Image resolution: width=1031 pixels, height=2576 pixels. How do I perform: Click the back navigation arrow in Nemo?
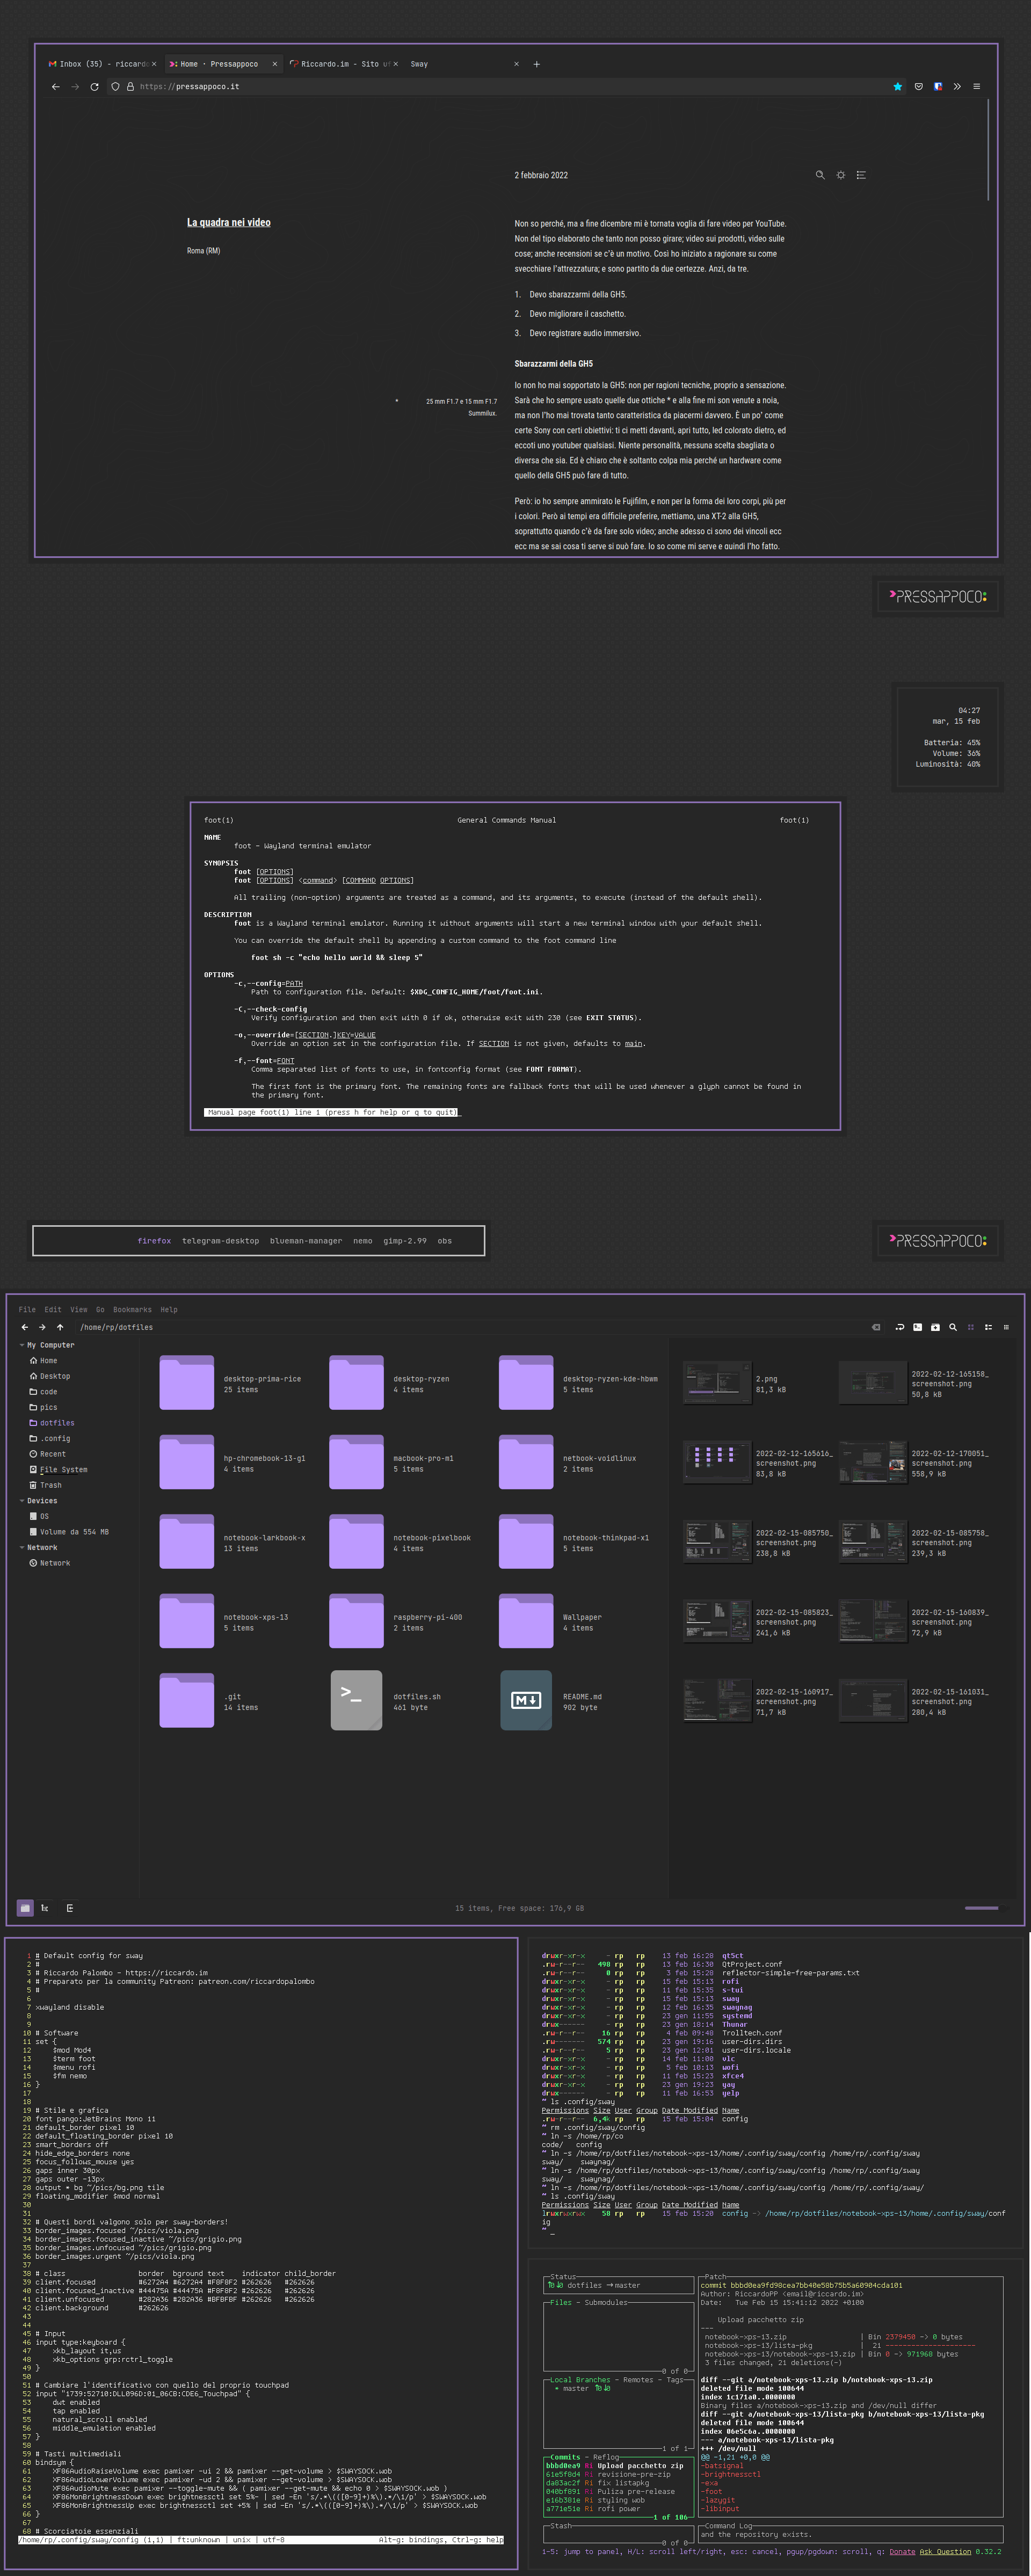tap(24, 1327)
